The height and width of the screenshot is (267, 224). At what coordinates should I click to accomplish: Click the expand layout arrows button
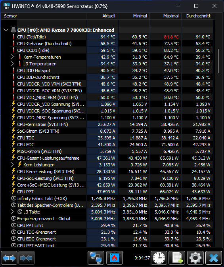(9, 258)
